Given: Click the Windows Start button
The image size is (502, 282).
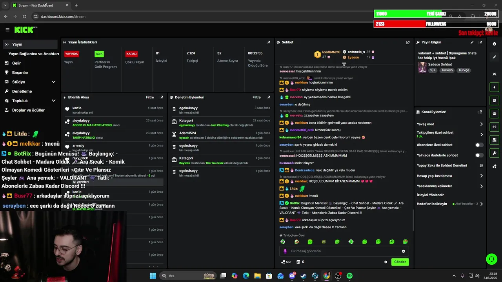Looking at the screenshot, I should pyautogui.click(x=153, y=276).
